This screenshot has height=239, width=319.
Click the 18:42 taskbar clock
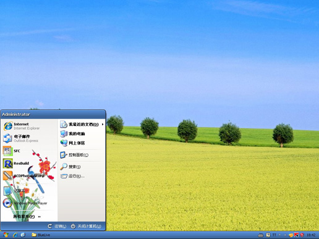(311, 235)
